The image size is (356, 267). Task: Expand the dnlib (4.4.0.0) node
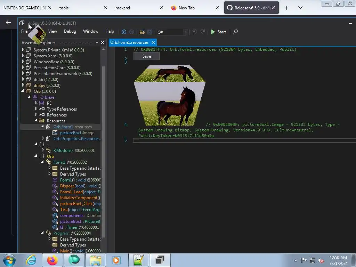click(23, 79)
